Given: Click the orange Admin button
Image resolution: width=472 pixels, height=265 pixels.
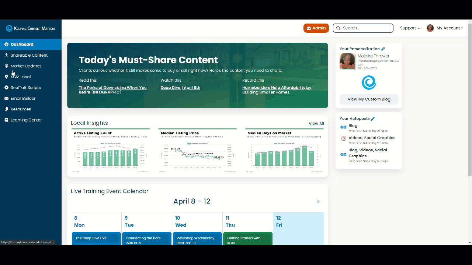Looking at the screenshot, I should [x=316, y=28].
